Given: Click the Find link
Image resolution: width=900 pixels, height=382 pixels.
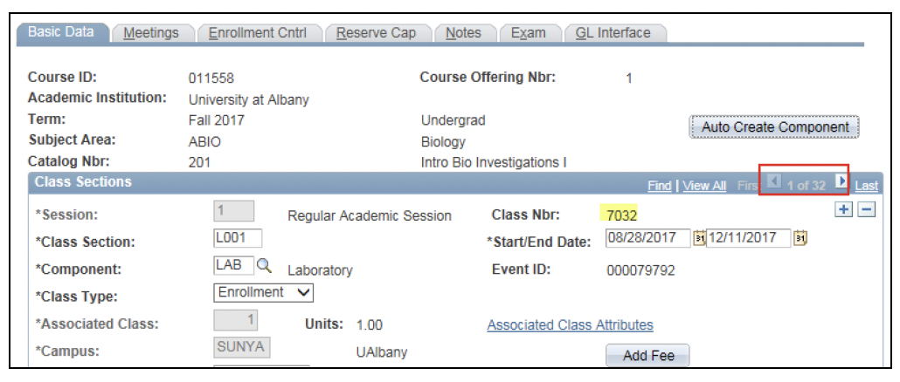Looking at the screenshot, I should click(660, 186).
